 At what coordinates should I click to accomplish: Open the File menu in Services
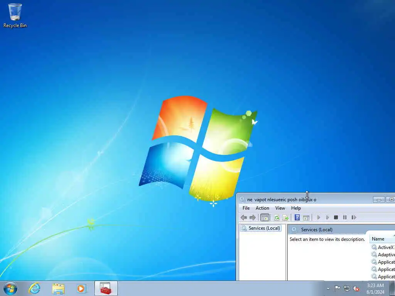pos(246,208)
